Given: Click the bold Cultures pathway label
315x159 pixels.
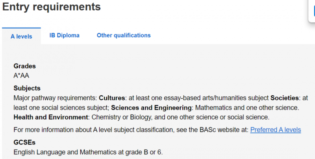Looking at the screenshot, I should point(112,98).
